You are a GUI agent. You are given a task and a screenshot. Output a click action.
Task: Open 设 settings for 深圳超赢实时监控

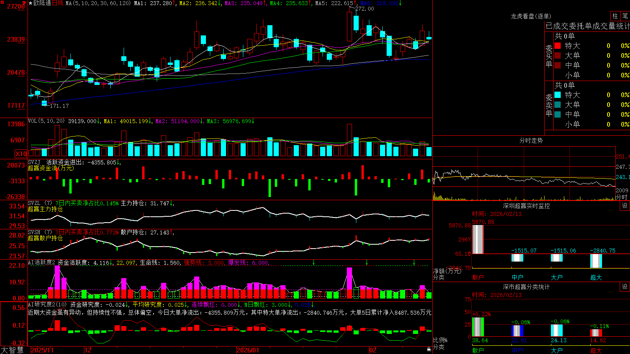click(625, 206)
